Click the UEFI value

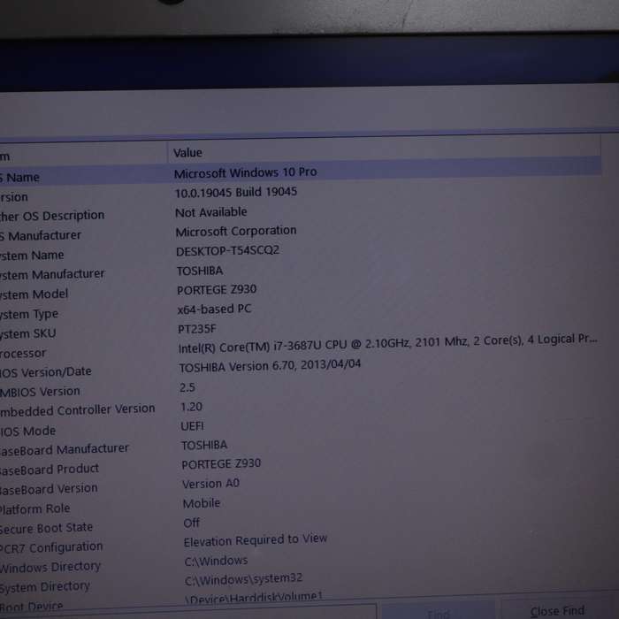(192, 426)
